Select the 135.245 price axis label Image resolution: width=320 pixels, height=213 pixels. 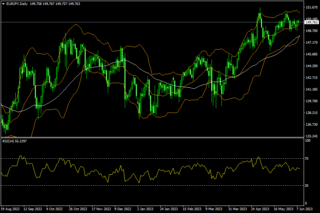pyautogui.click(x=311, y=136)
